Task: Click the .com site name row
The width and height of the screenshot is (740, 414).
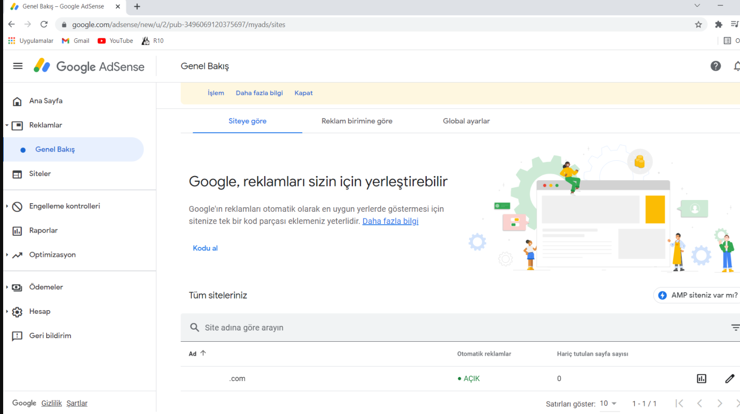Action: [237, 379]
